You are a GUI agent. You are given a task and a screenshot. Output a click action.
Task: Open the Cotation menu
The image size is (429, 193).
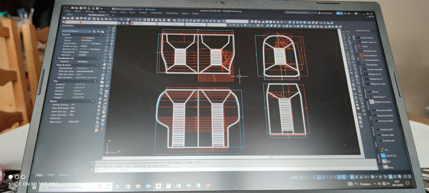[143, 12]
